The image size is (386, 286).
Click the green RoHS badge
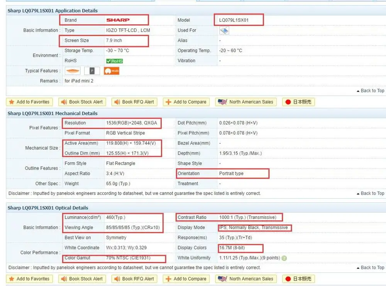115,61
